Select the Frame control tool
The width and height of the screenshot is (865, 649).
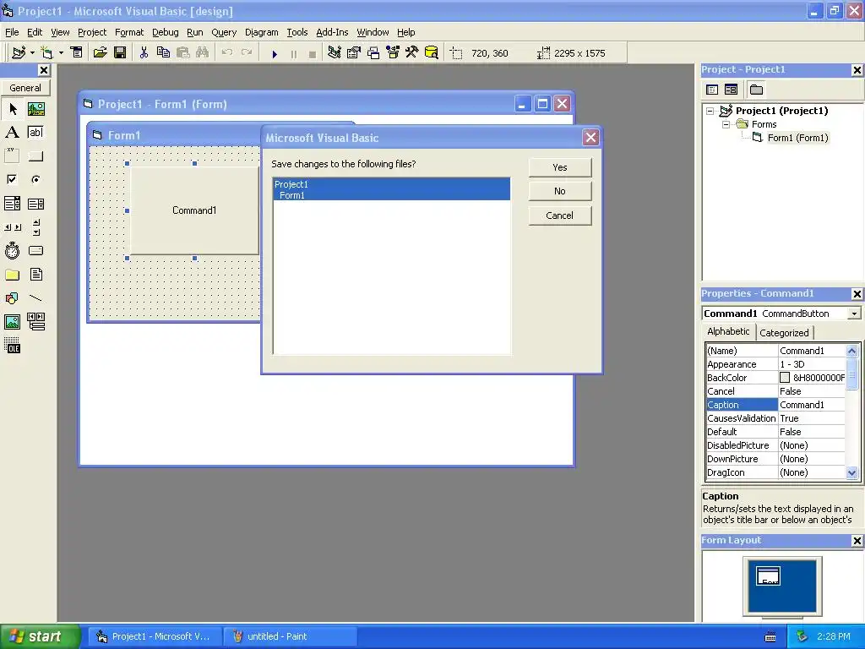(12, 156)
